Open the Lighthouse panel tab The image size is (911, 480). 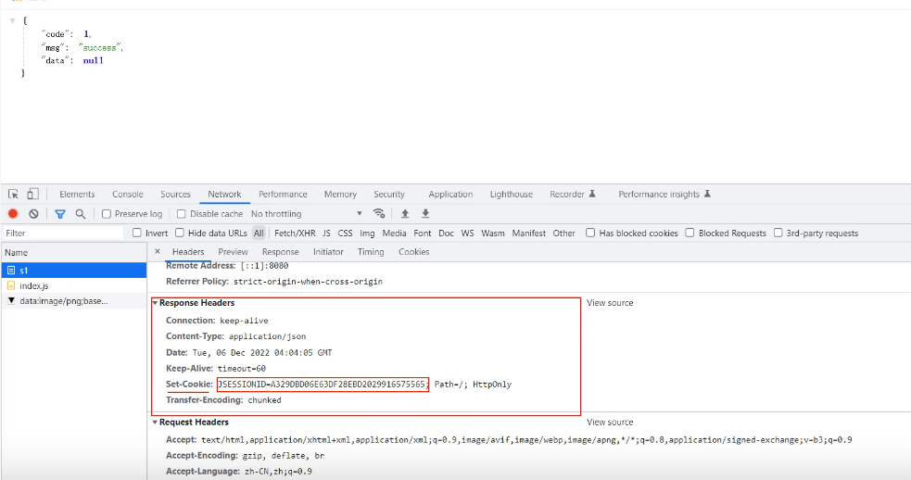[x=512, y=194]
